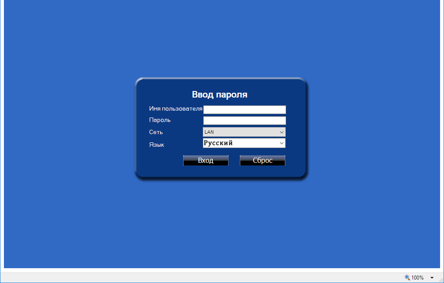Viewport: 444px width, 283px height.
Task: Open the Язык dropdown showing Русский
Action: (x=240, y=143)
